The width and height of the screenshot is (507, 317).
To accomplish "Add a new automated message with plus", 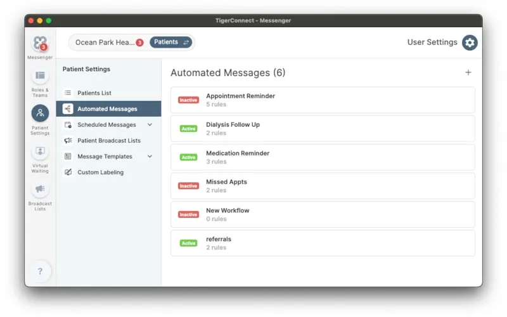I will point(468,72).
